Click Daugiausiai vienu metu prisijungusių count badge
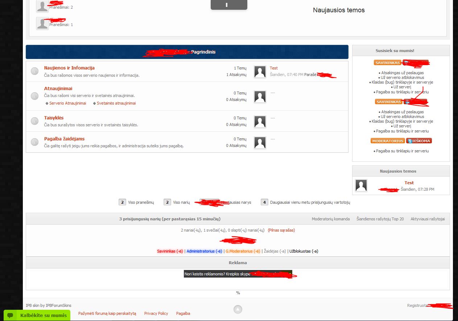Screen dimensions: 458x321 265,202
